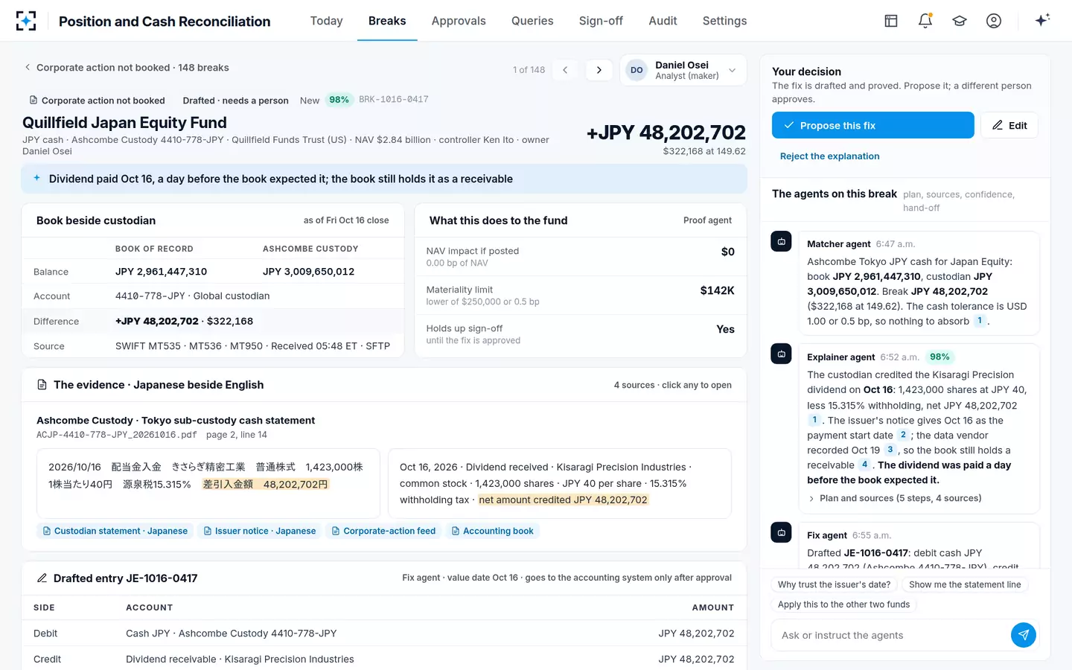Open notifications bell
The height and width of the screenshot is (670, 1072).
tap(925, 21)
